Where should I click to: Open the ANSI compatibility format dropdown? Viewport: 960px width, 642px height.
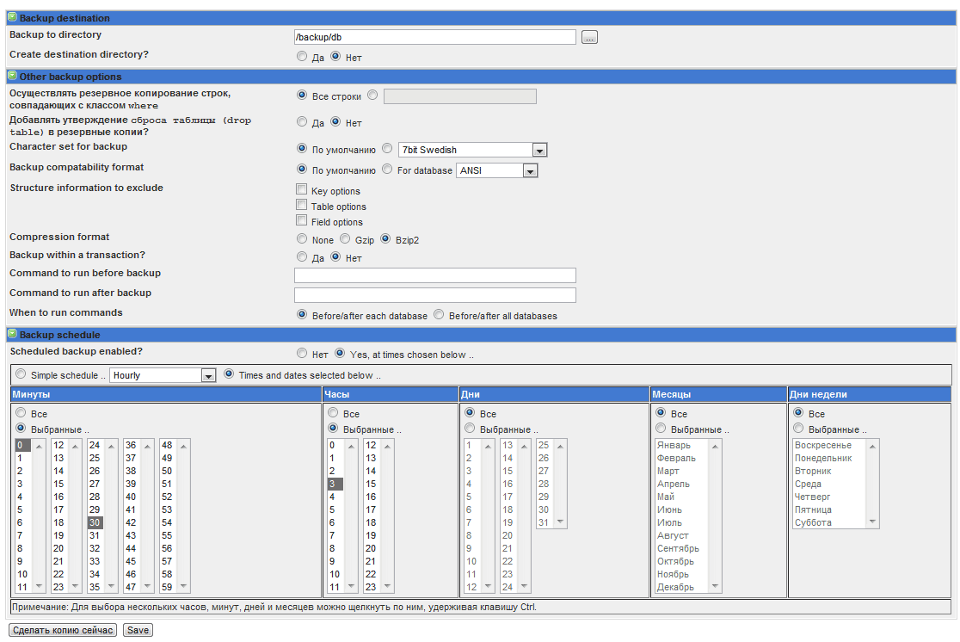[531, 170]
